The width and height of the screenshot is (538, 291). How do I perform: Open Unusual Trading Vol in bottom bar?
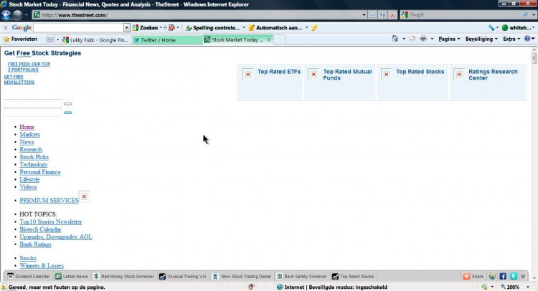tap(182, 276)
